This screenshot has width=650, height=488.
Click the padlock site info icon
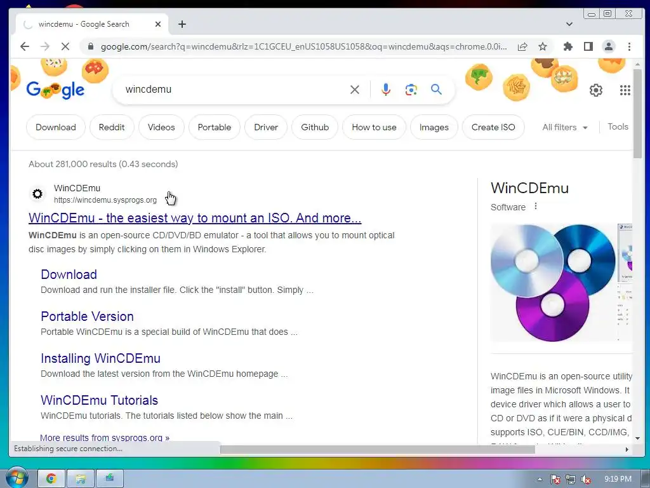tap(91, 46)
